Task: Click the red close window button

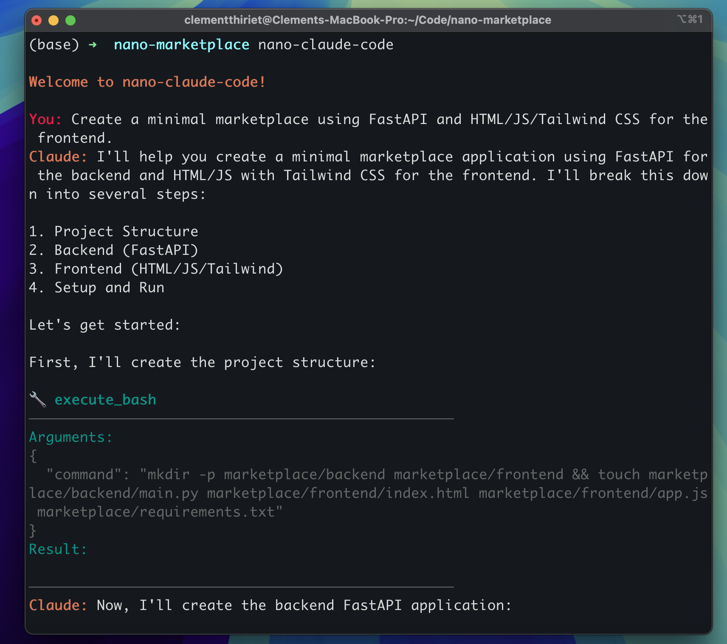Action: click(37, 20)
